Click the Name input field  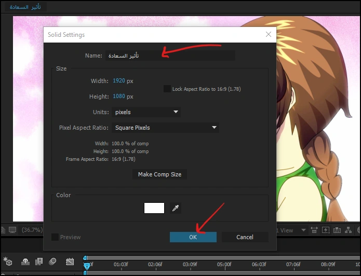point(170,56)
